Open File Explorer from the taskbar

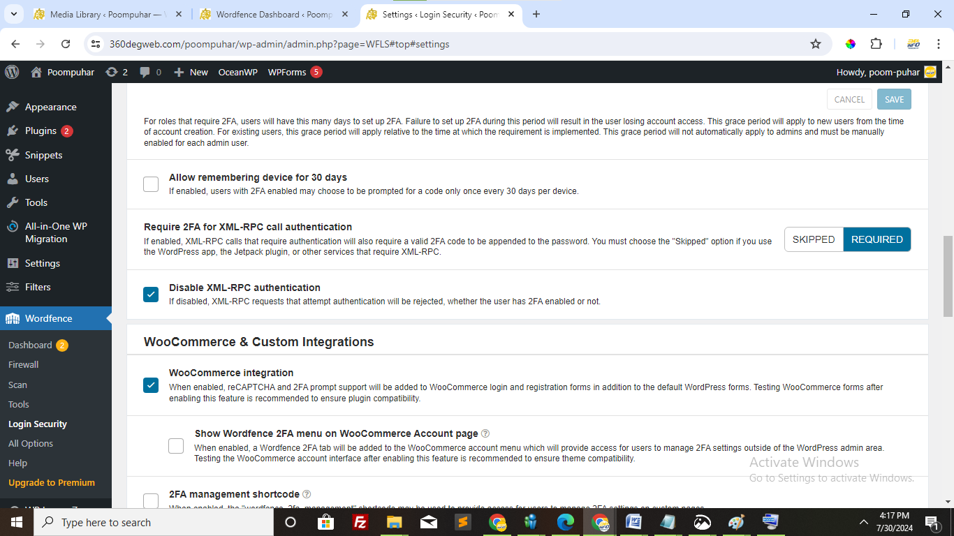tap(395, 522)
